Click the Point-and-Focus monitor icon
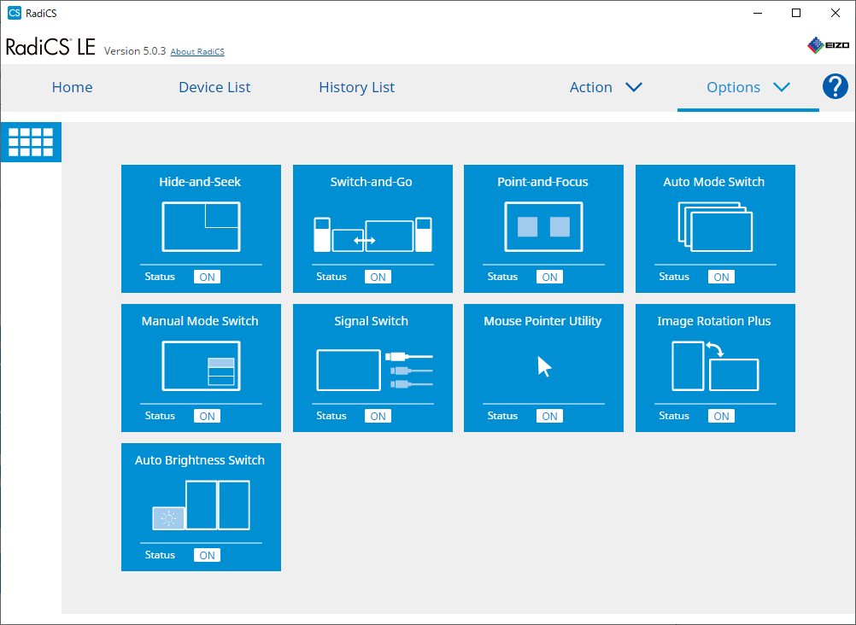This screenshot has width=856, height=625. [x=543, y=226]
